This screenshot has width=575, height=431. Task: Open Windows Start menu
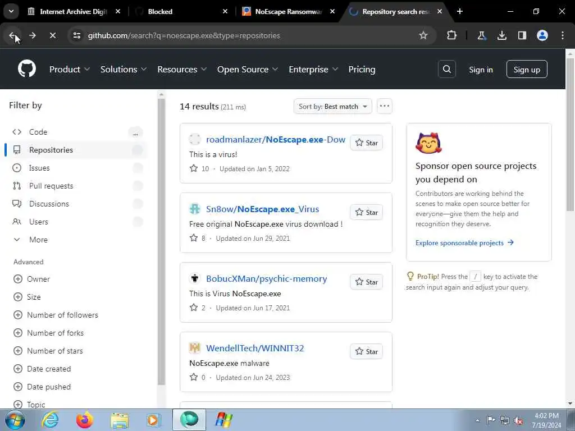[x=15, y=420]
